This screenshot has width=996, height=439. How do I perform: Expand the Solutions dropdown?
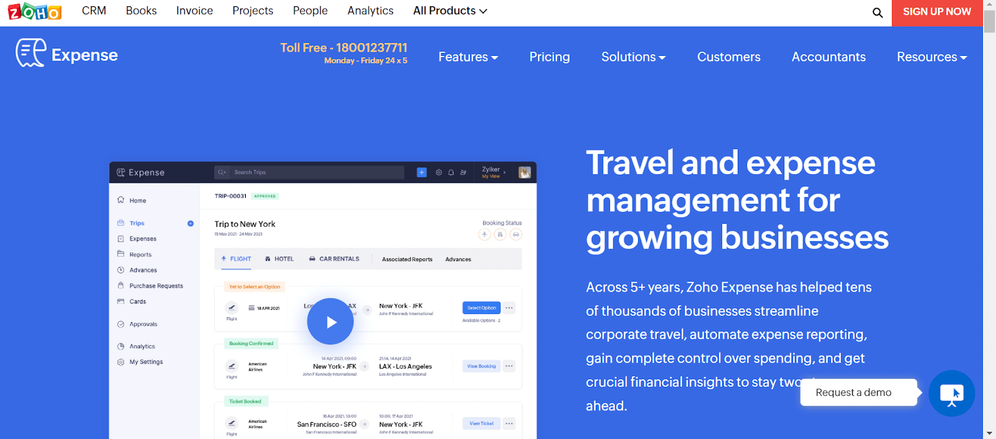tap(633, 57)
